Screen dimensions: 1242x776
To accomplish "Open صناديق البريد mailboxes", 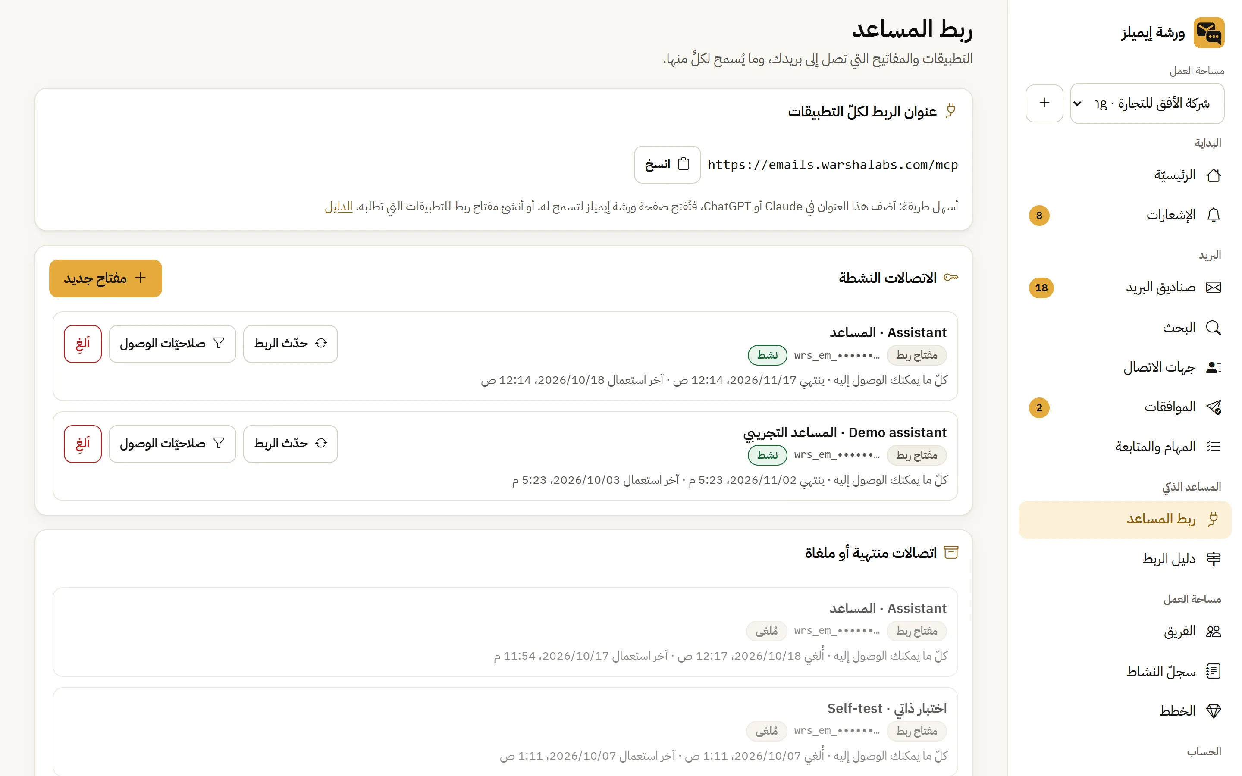I will click(x=1124, y=288).
